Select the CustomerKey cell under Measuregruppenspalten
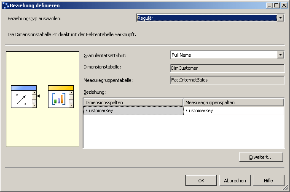 click(x=234, y=110)
